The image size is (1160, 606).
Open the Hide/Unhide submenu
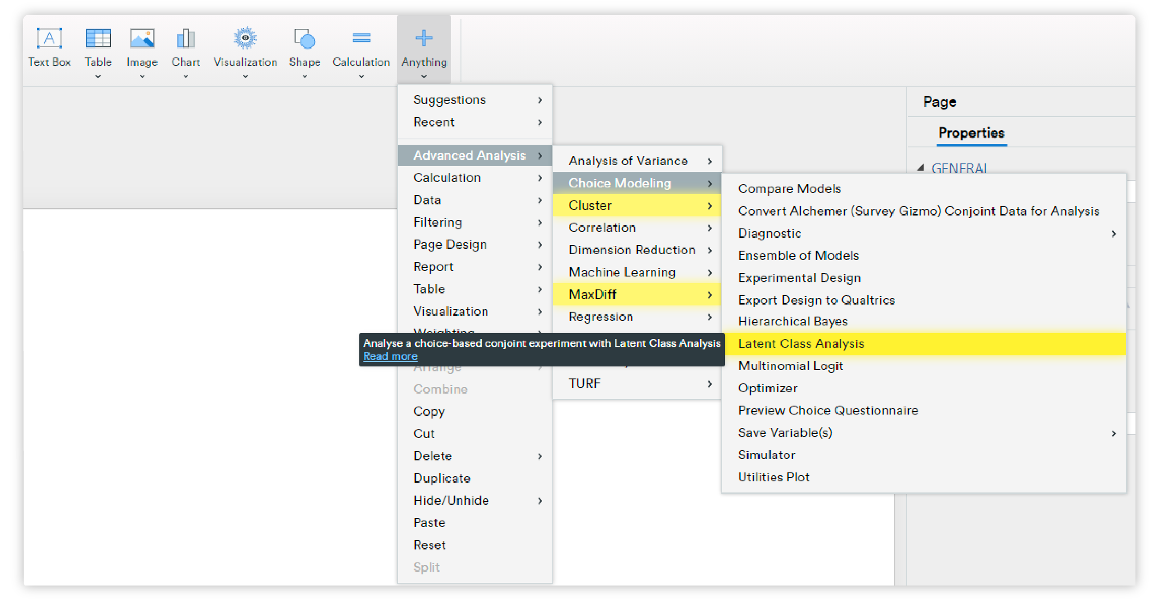[475, 501]
